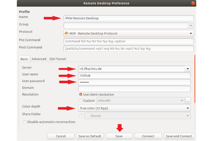Open the Color depth dropdown
This screenshot has height=141, width=212.
187,108
